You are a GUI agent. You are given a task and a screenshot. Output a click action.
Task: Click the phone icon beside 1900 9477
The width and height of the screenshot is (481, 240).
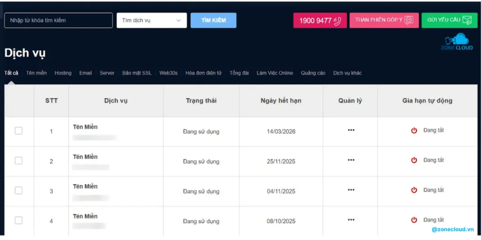[x=337, y=21]
